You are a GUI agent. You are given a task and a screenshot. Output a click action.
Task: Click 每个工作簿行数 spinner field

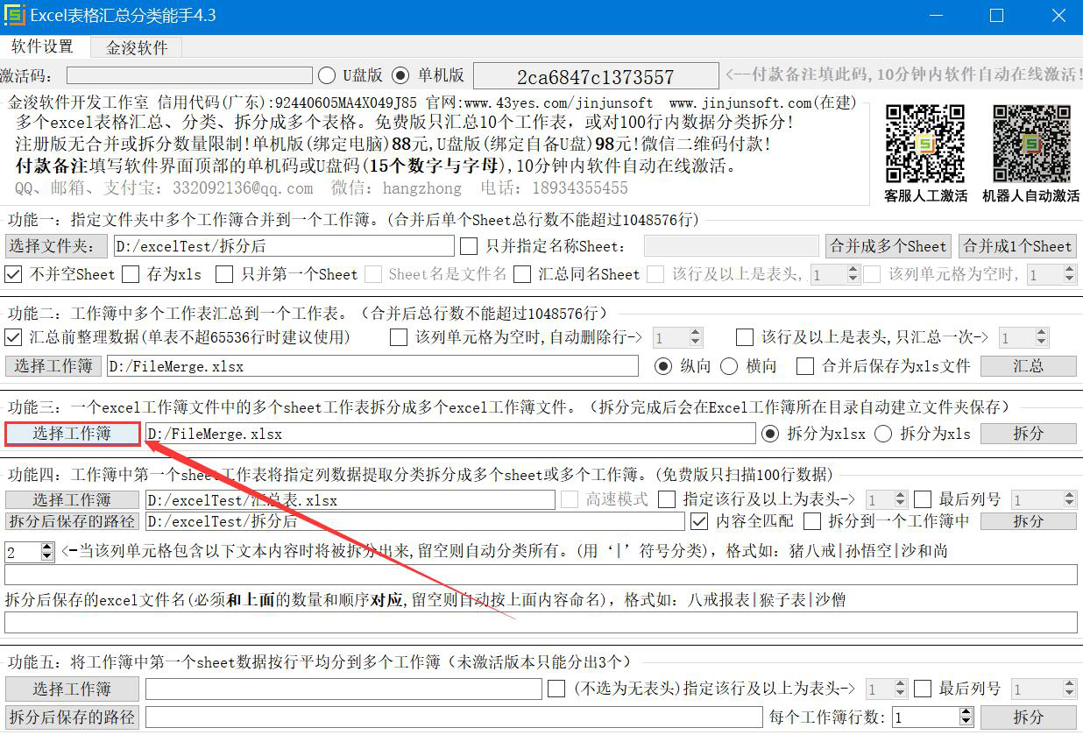tap(932, 717)
